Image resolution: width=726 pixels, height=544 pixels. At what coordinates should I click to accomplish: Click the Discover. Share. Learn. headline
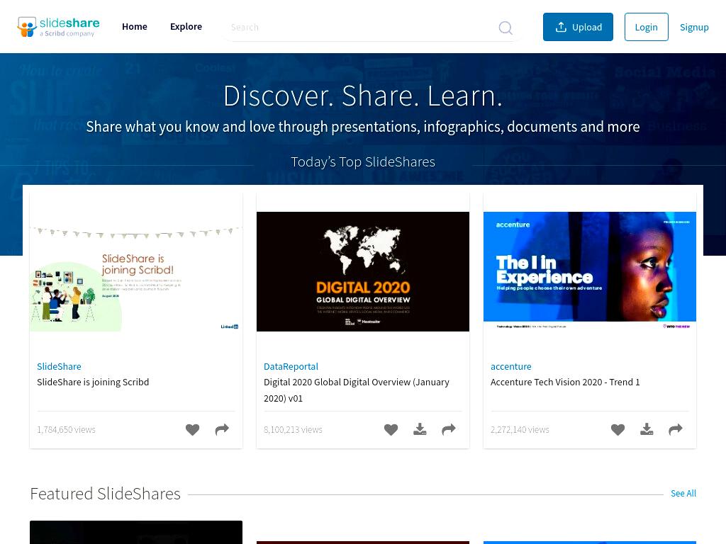363,96
